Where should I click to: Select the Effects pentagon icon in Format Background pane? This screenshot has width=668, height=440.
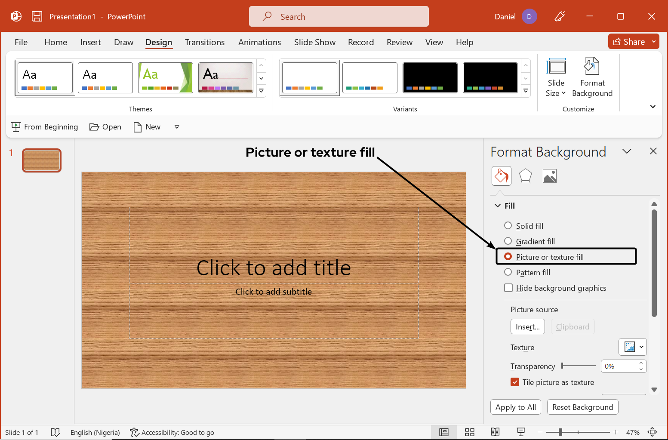tap(525, 175)
